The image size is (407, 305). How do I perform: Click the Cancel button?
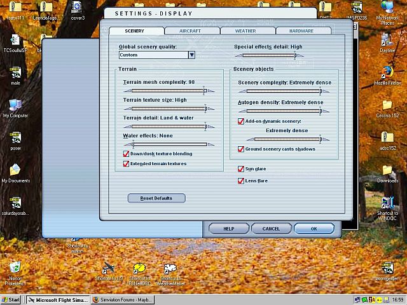click(x=272, y=229)
